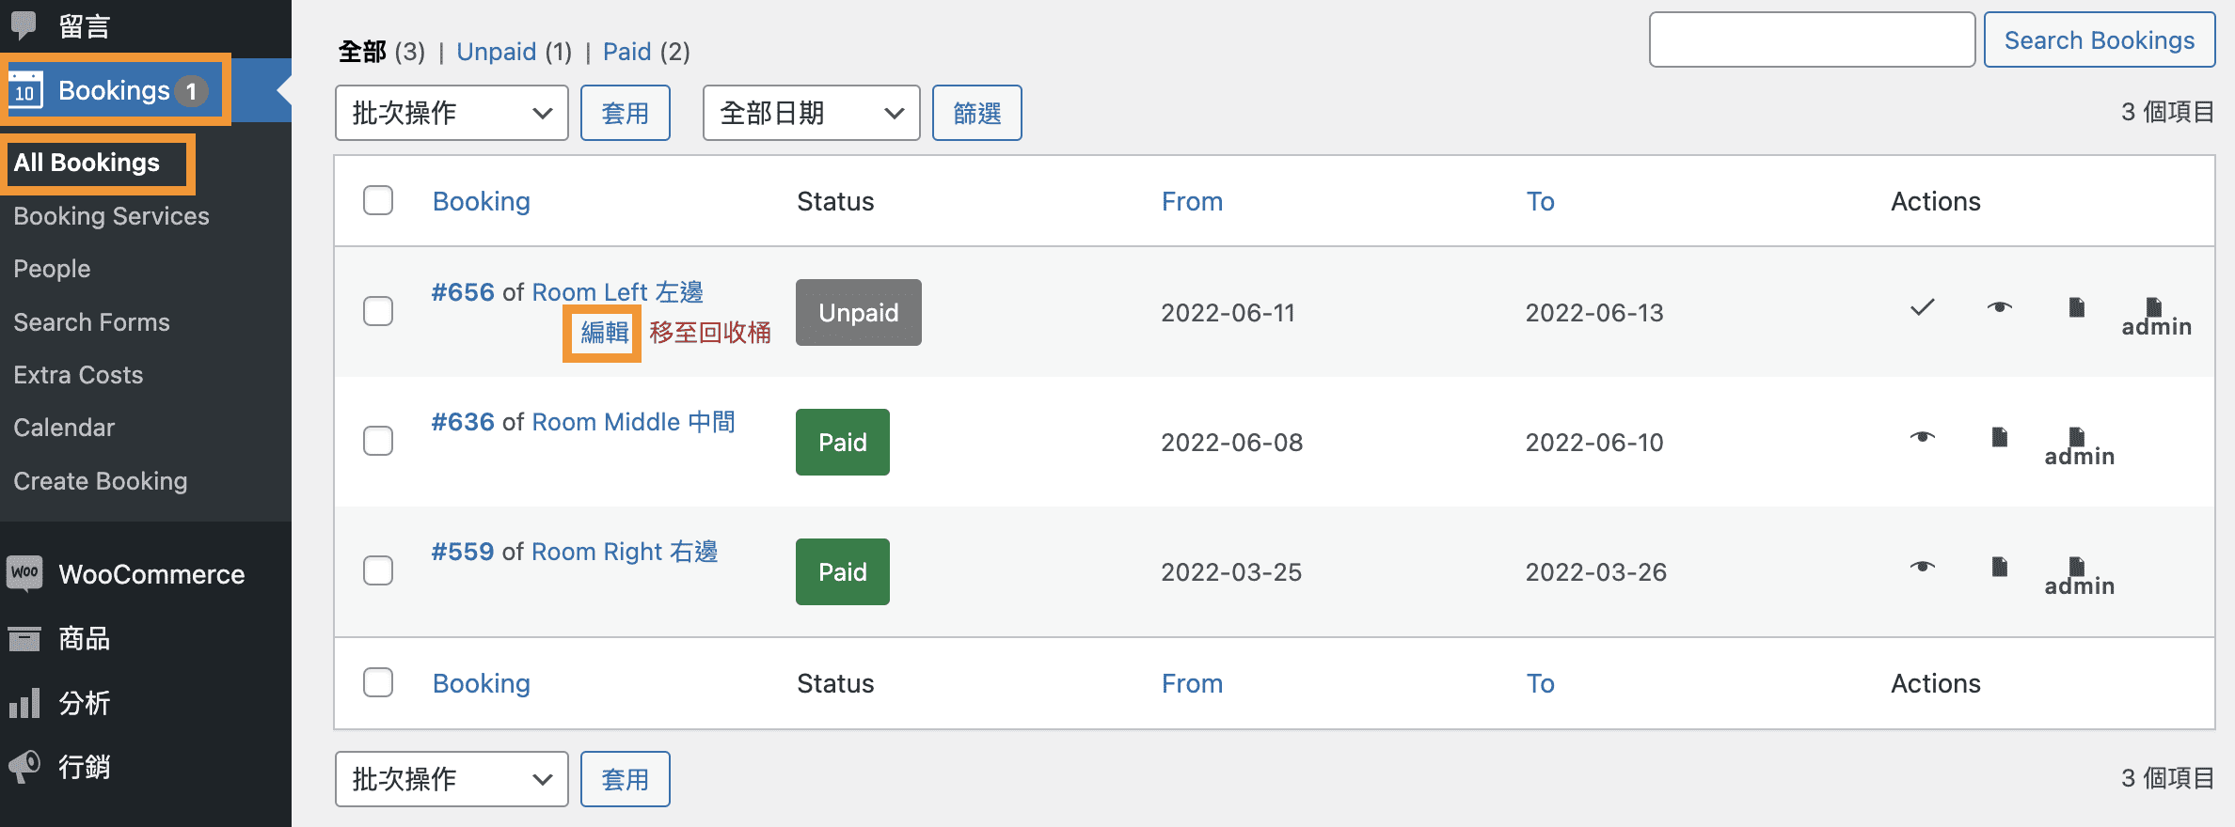Expand the bottom 批次操作 bulk actions dropdown
Viewport: 2235px width, 827px height.
[x=452, y=779]
